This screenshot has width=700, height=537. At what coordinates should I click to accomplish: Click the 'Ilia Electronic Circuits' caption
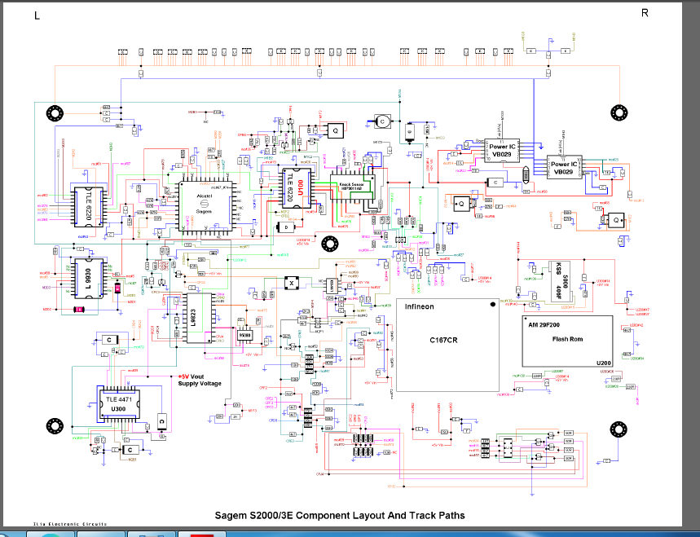pos(70,524)
